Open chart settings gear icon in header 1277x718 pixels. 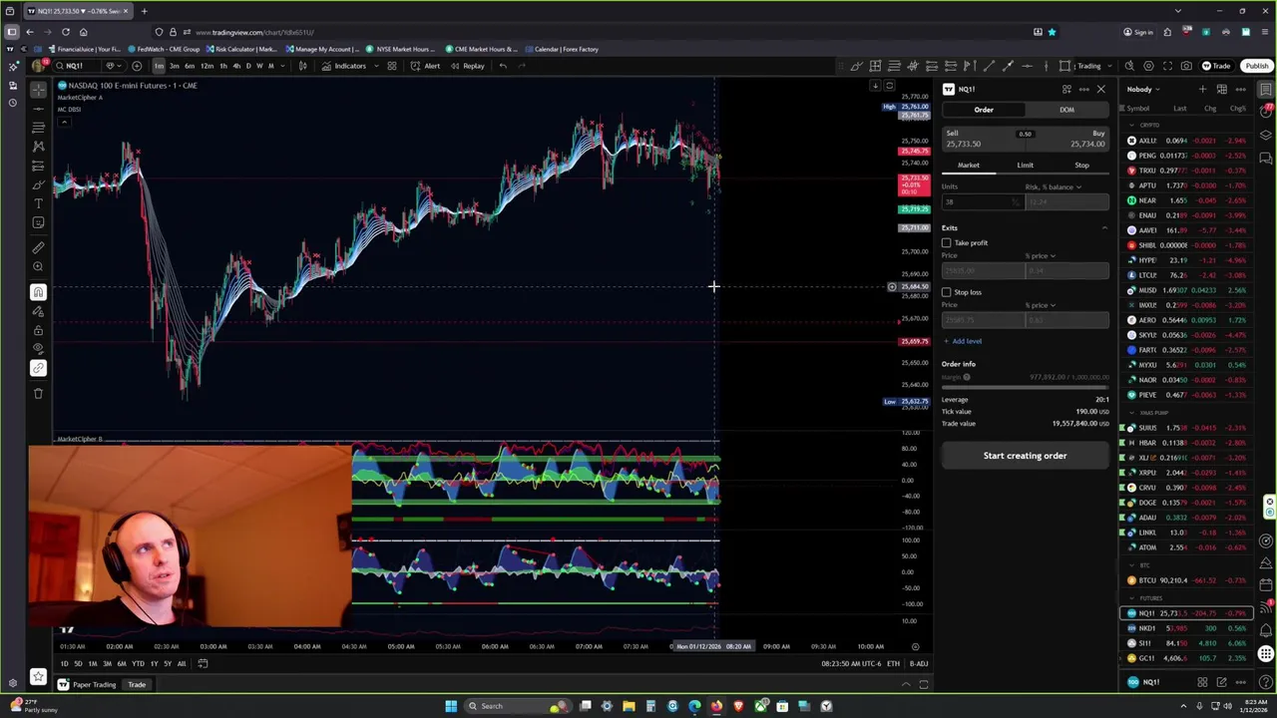tap(1149, 66)
